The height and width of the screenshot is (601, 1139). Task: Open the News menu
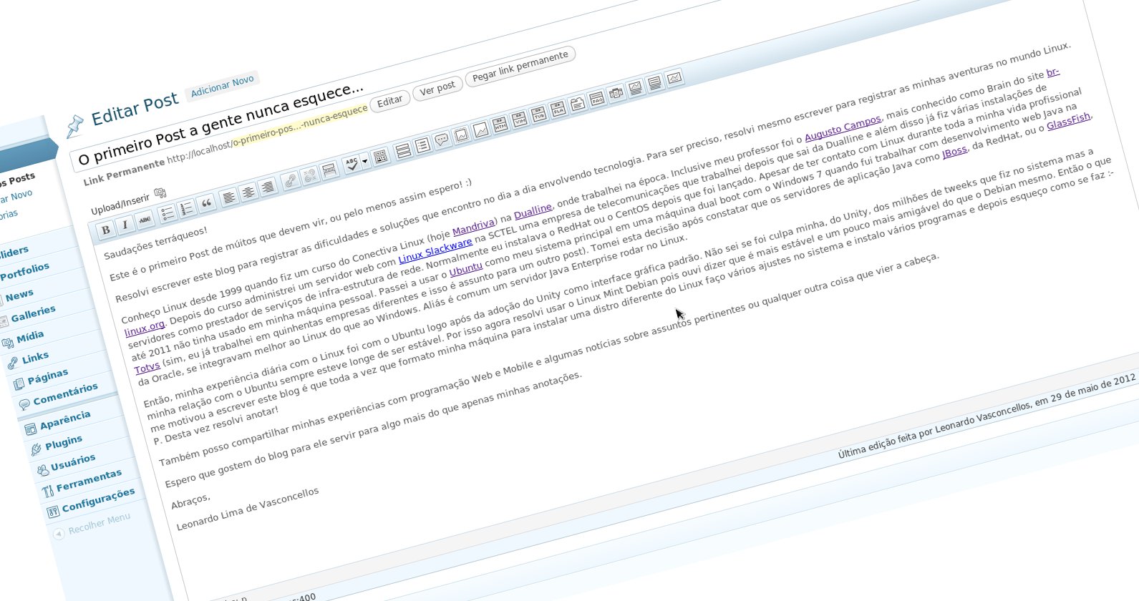click(x=19, y=295)
